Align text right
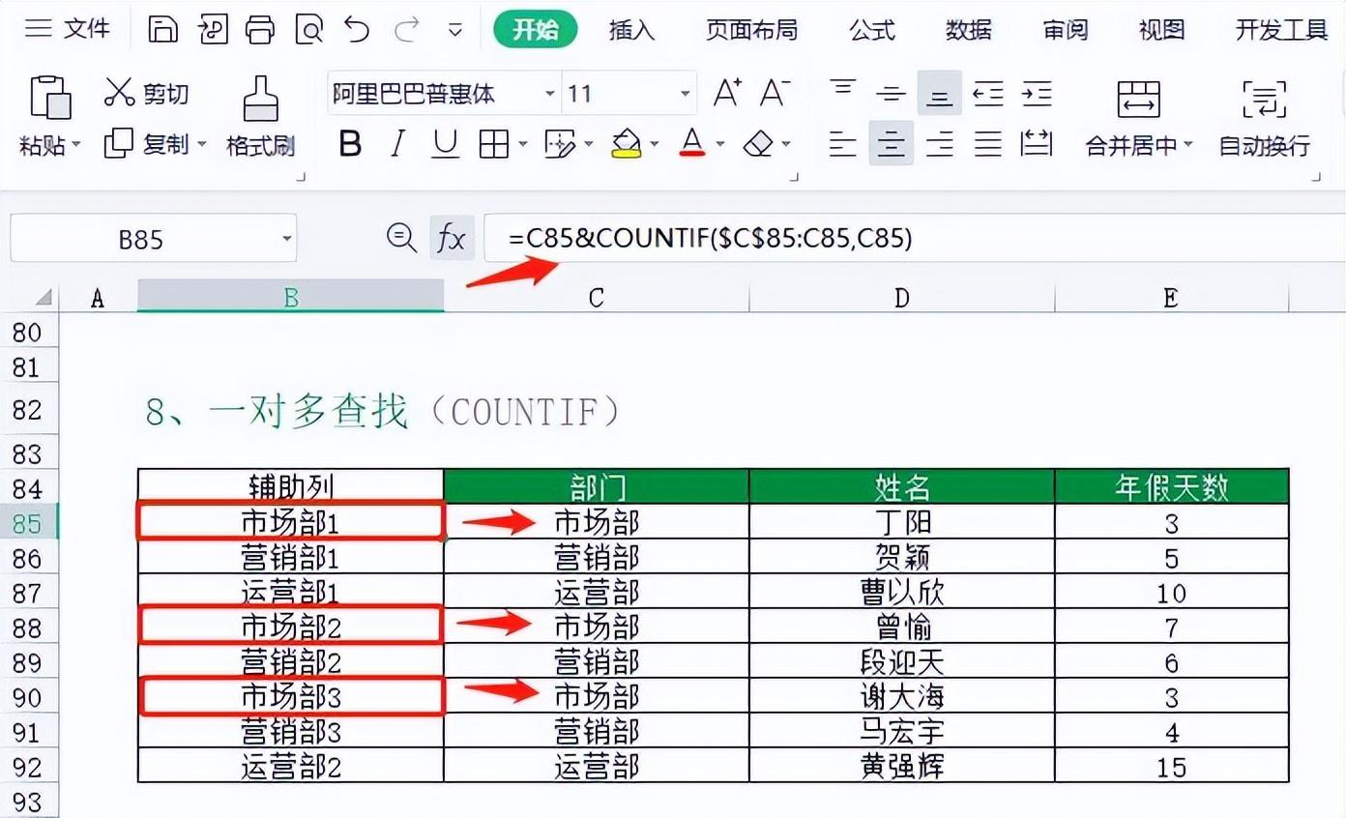The image size is (1346, 818). click(x=939, y=145)
